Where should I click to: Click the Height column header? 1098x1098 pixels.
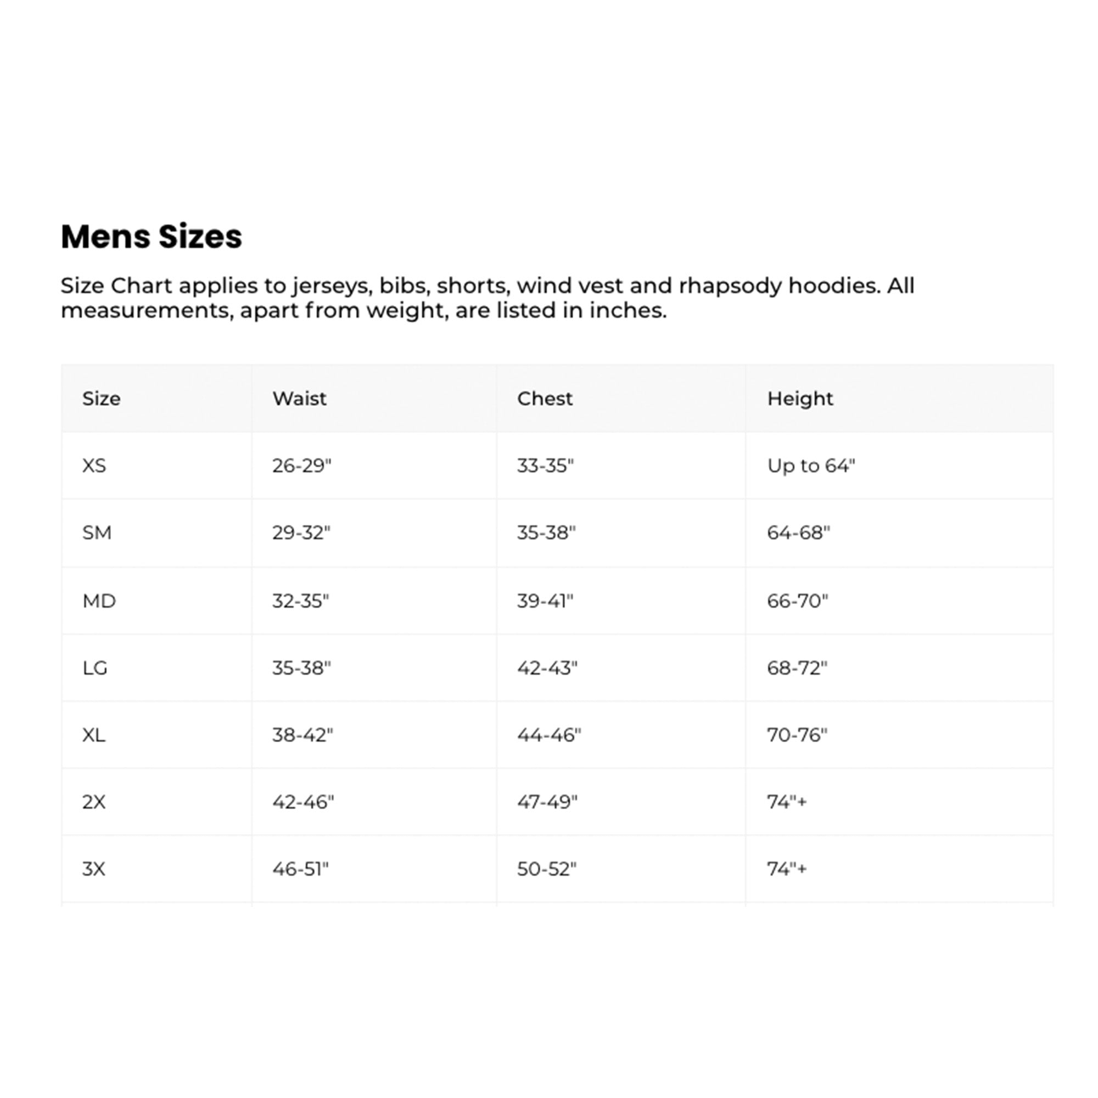(x=800, y=399)
